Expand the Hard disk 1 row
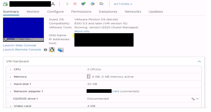 pos(10,84)
